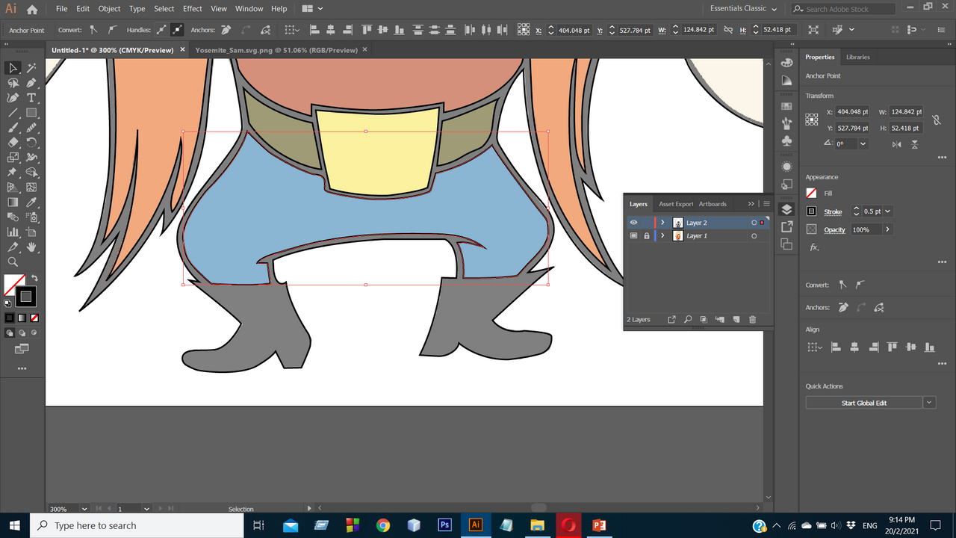
Task: Pick the Eyedropper tool
Action: (x=31, y=202)
